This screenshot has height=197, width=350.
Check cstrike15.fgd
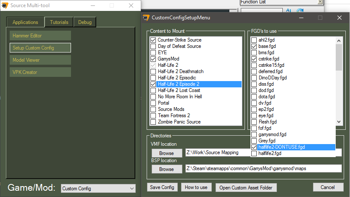click(x=254, y=65)
